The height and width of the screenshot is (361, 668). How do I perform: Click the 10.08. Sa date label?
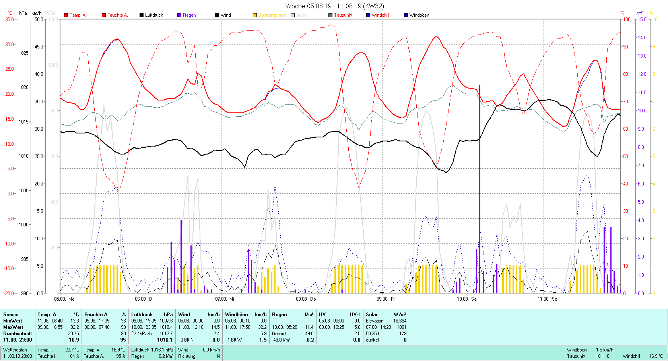point(466,299)
